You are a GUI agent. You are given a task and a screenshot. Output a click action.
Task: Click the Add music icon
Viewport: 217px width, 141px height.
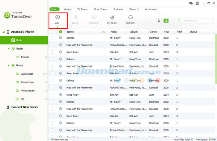(58, 17)
